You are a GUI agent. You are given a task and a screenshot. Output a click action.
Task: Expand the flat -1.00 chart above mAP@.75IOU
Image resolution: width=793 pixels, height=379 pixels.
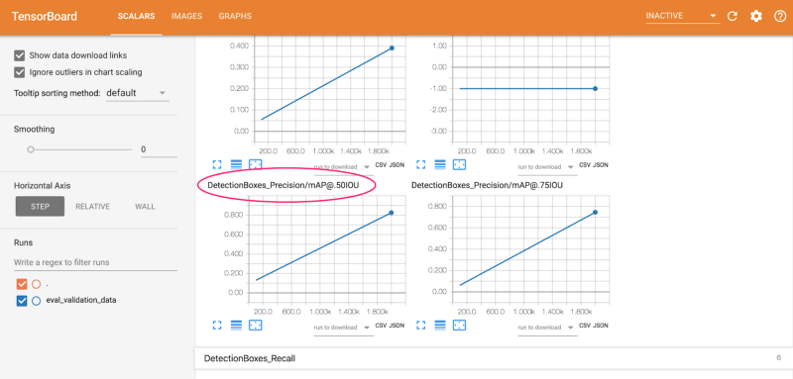[x=420, y=164]
